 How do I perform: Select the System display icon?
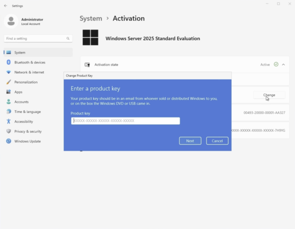(9, 53)
